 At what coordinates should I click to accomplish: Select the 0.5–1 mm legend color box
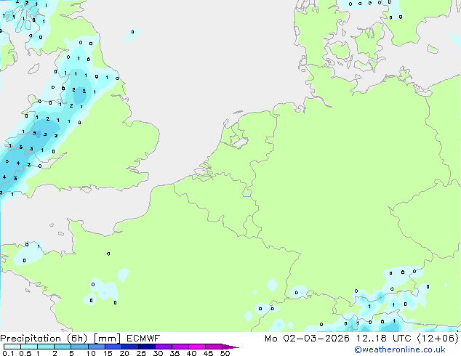pos(29,347)
